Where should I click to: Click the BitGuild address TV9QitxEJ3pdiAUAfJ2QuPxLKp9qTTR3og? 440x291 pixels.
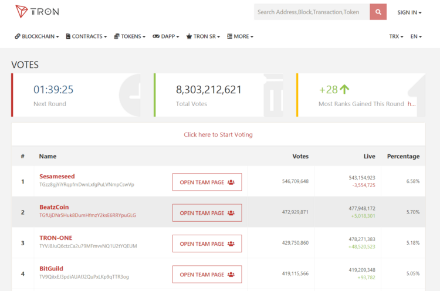click(84, 277)
